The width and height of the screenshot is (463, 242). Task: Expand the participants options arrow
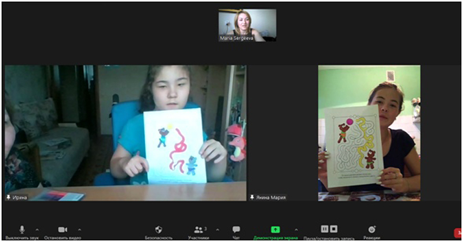[x=218, y=229]
